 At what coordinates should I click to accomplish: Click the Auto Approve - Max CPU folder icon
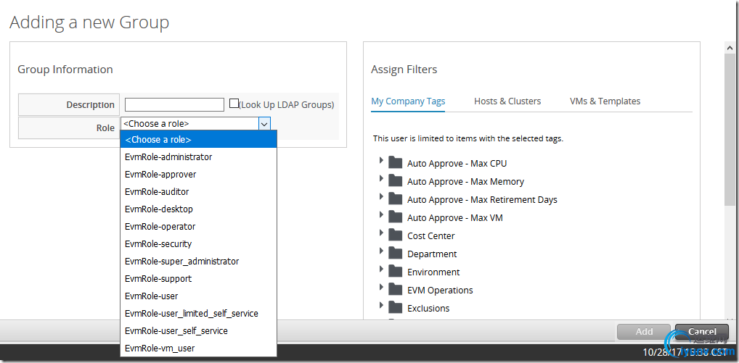tap(395, 162)
